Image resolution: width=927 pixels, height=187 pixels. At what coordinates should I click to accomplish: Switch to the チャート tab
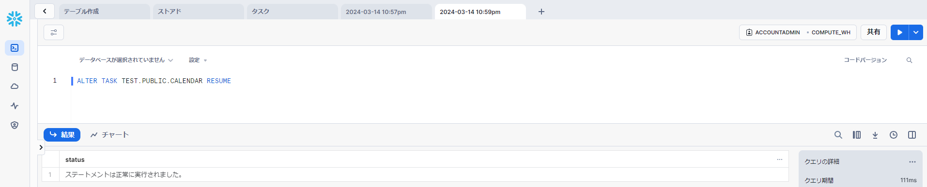coord(109,135)
